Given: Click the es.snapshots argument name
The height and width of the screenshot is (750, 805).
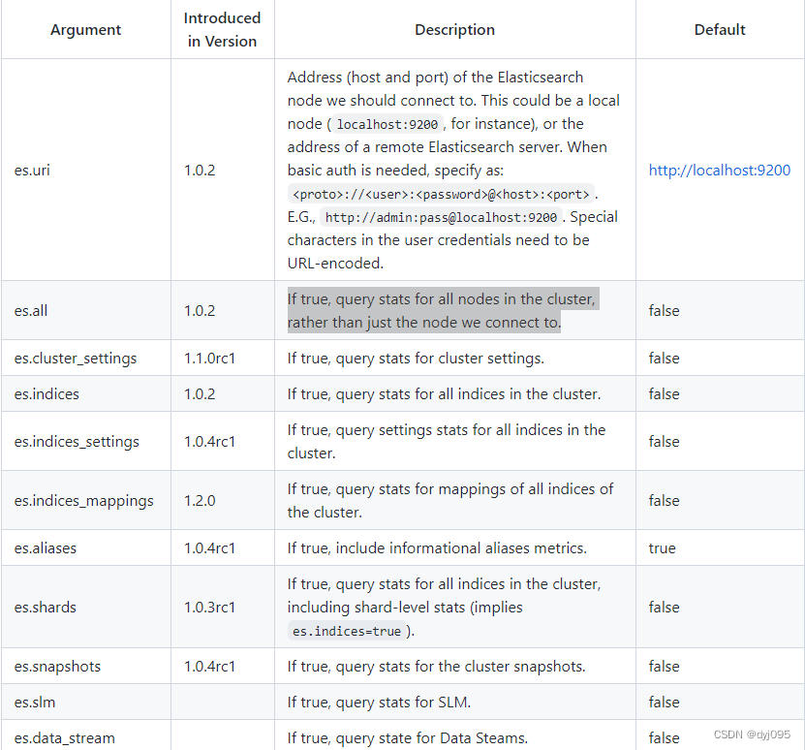Looking at the screenshot, I should tap(57, 666).
